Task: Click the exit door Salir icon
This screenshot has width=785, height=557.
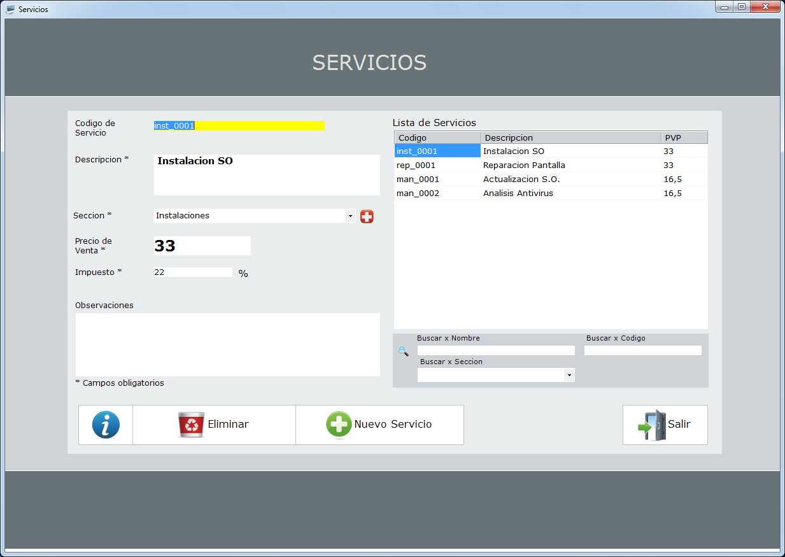Action: 651,425
